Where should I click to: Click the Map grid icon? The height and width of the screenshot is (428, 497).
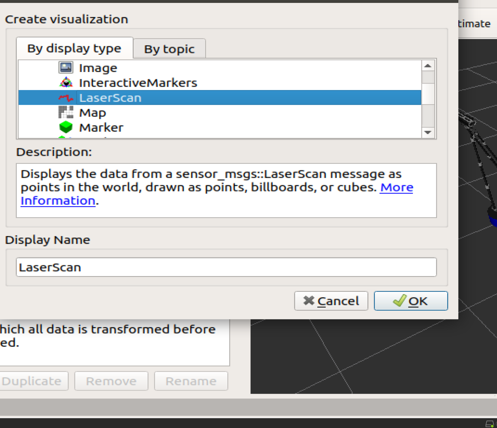point(66,112)
